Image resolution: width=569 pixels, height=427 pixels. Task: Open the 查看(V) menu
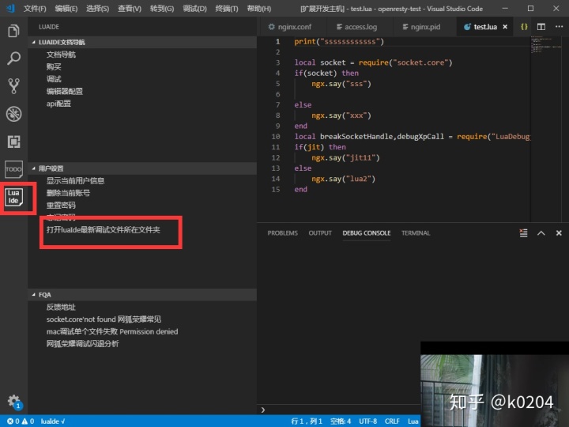pyautogui.click(x=129, y=9)
